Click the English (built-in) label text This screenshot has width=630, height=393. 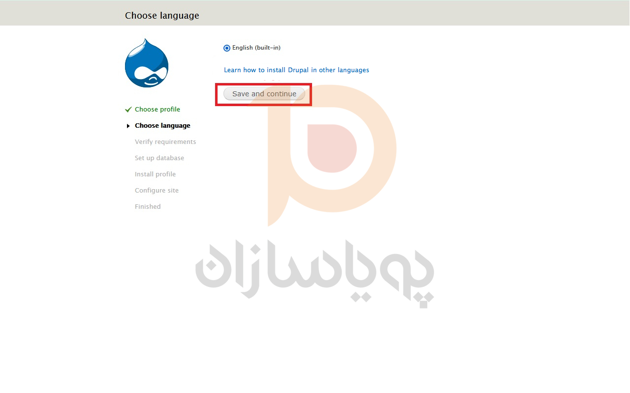(256, 48)
